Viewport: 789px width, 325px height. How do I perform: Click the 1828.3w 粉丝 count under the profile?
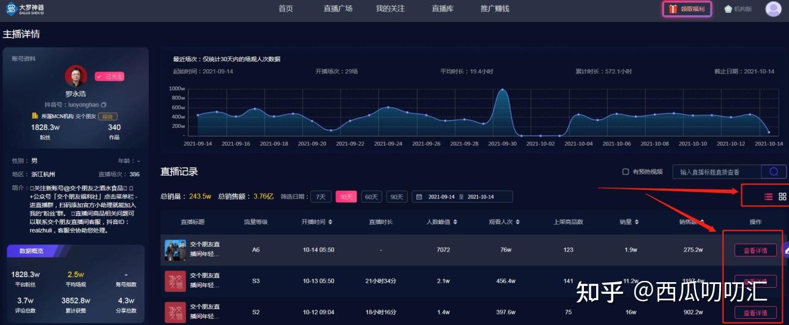click(45, 127)
